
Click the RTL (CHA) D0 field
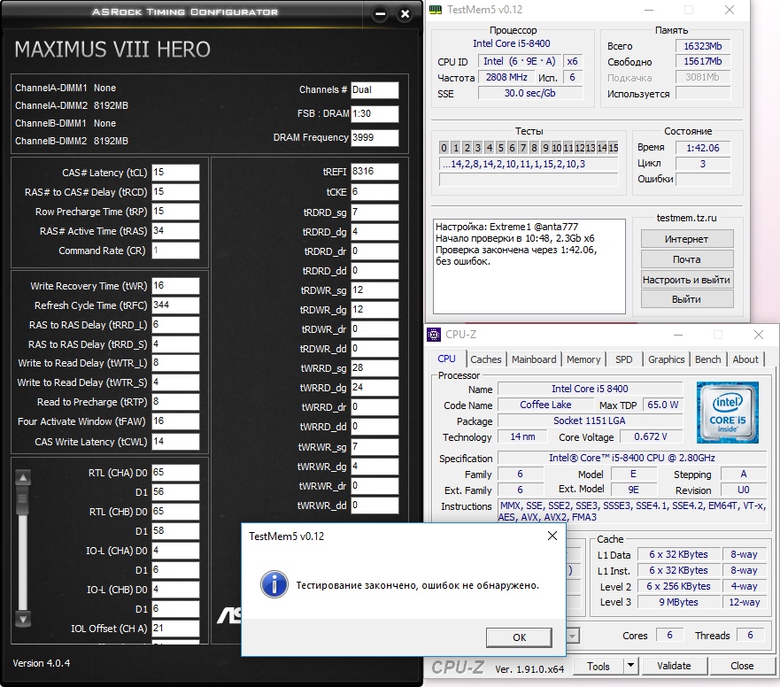click(x=175, y=472)
